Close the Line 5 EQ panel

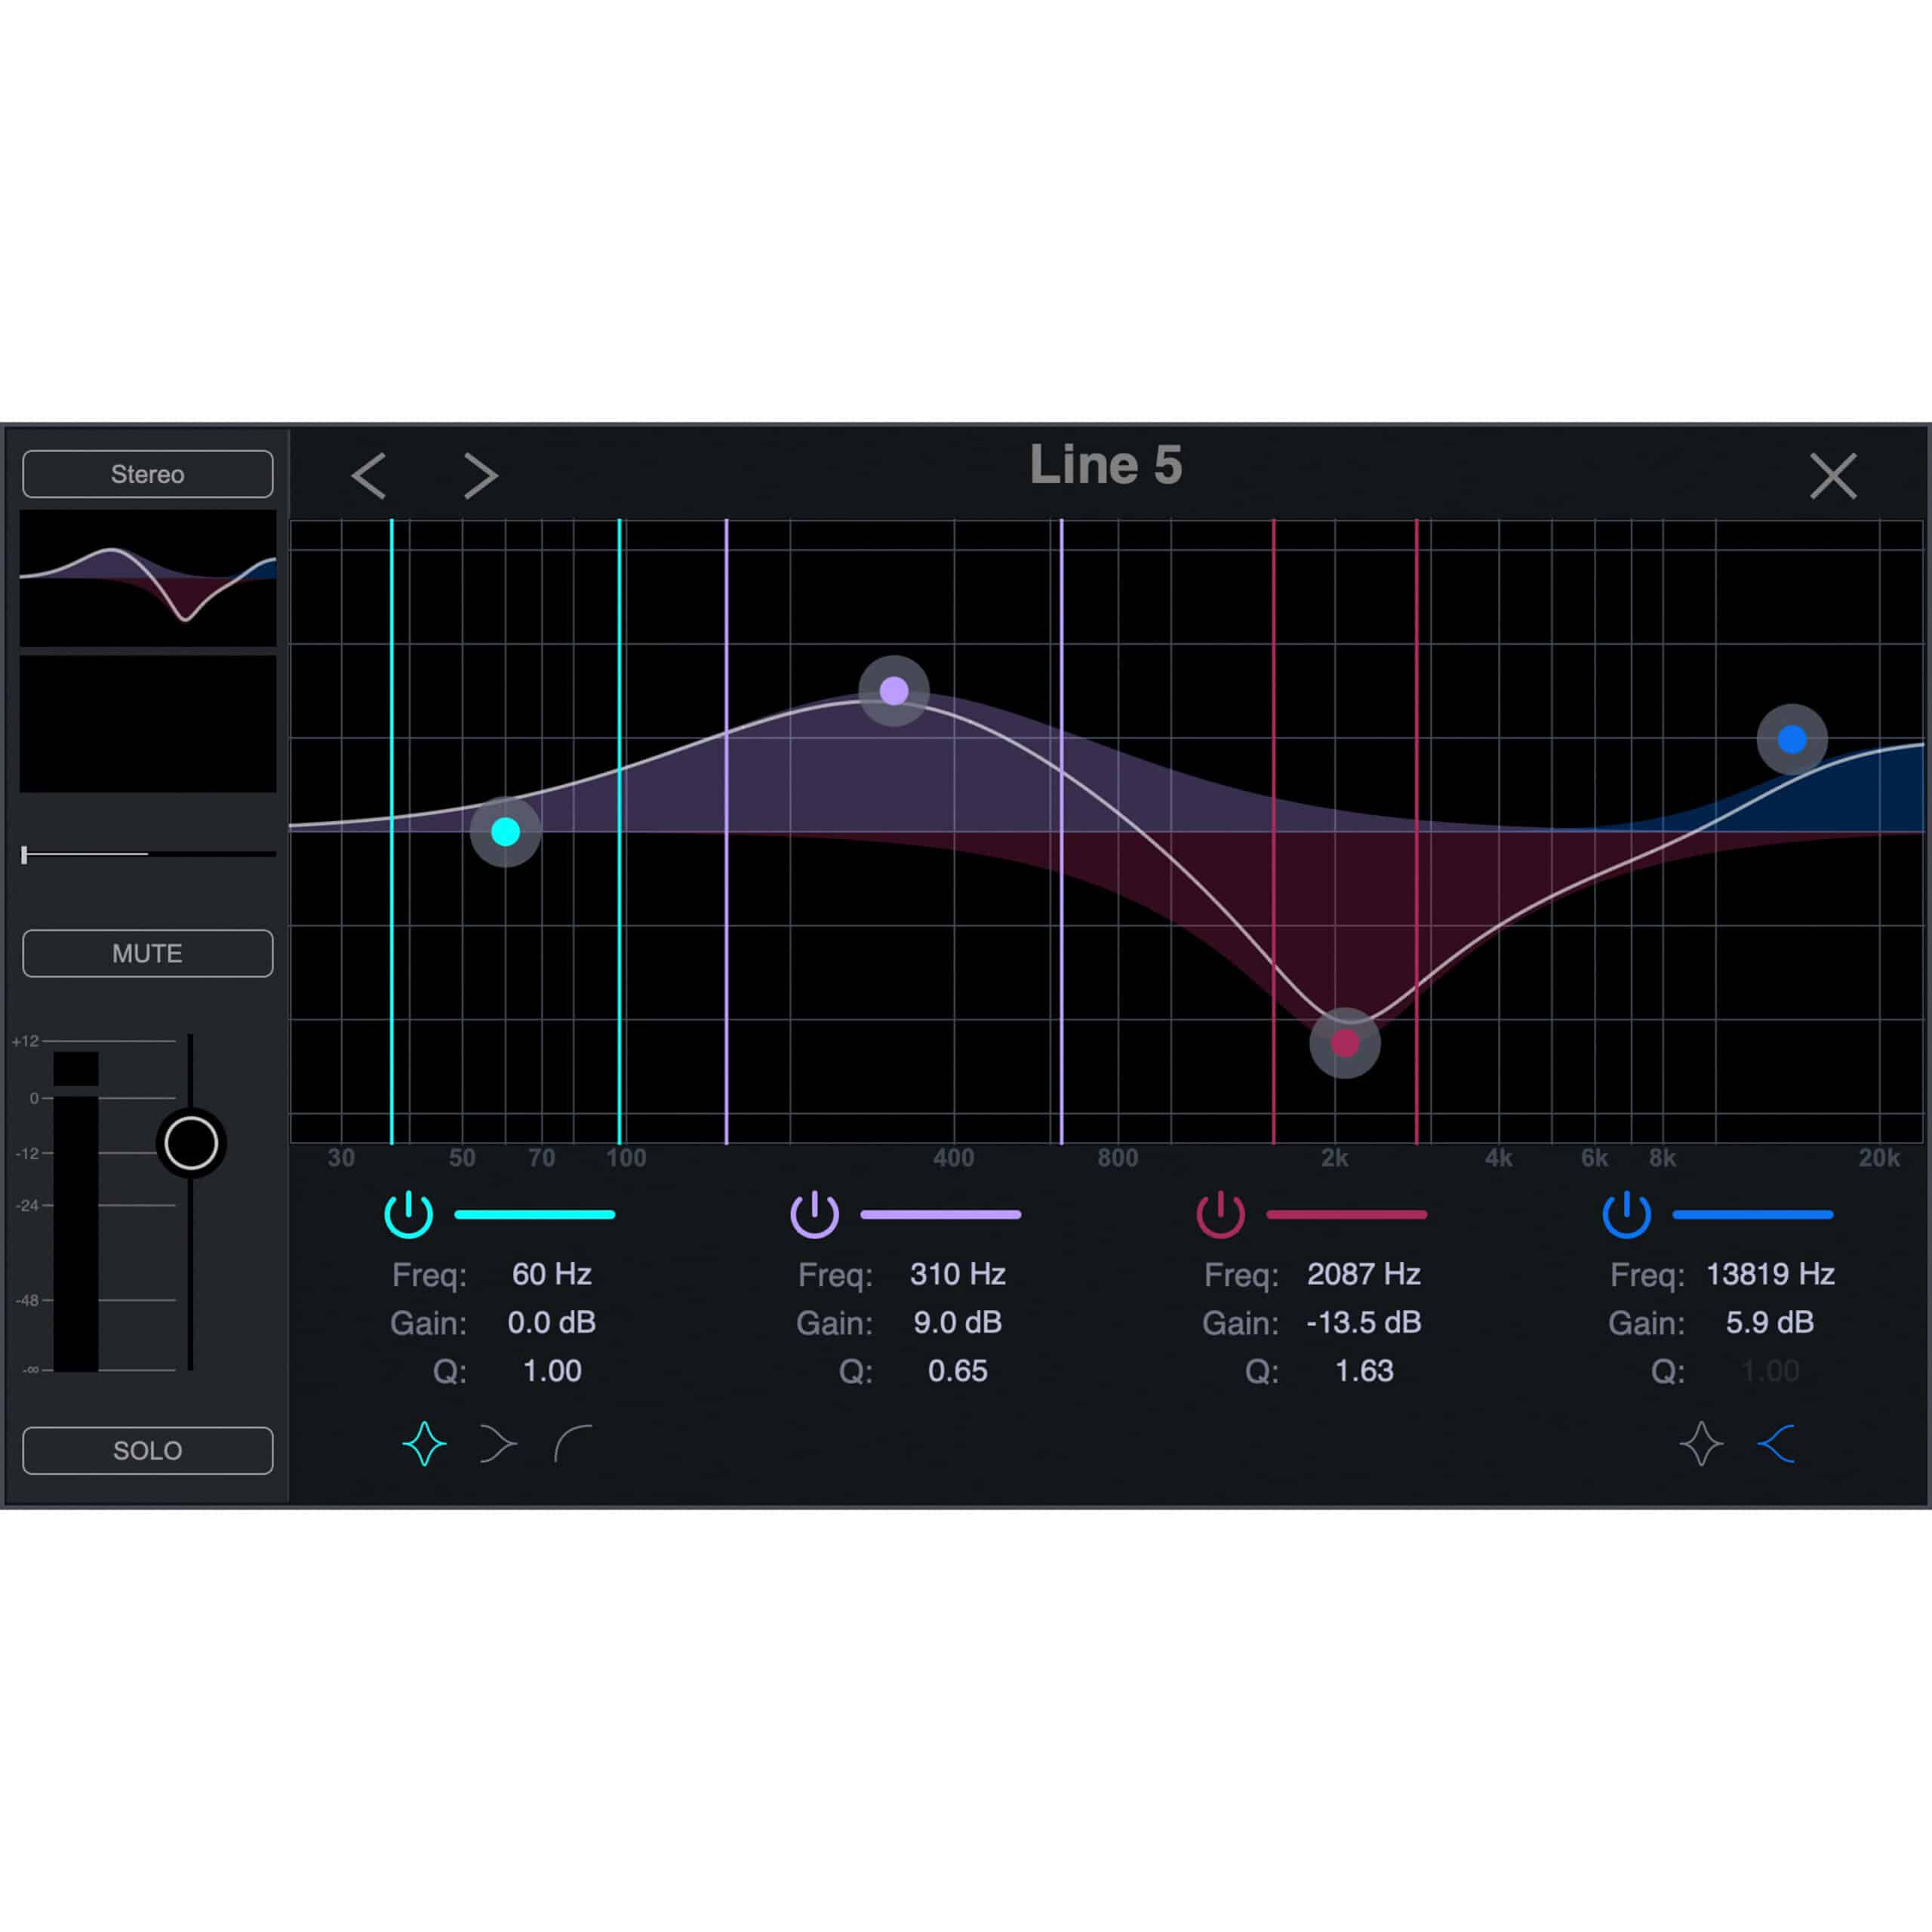1833,476
